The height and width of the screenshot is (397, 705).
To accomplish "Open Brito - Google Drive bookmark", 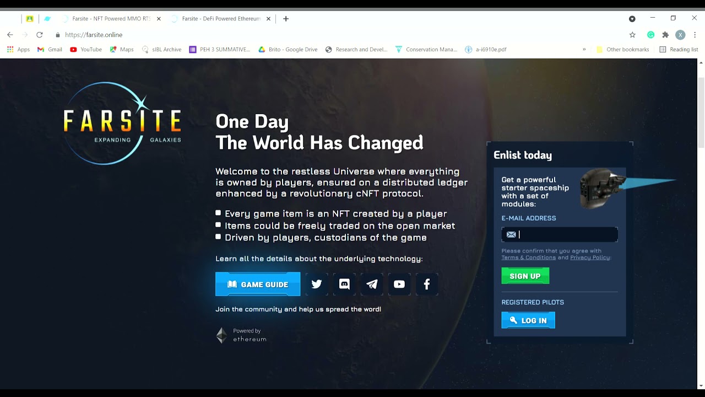I will click(288, 49).
